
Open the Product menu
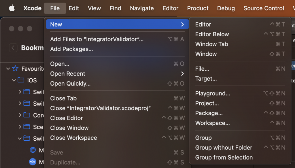[x=198, y=8]
